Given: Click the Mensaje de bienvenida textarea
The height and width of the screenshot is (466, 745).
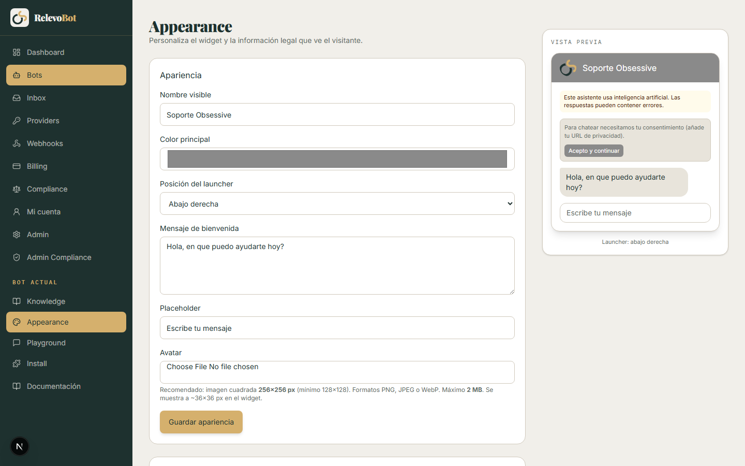Looking at the screenshot, I should [337, 266].
